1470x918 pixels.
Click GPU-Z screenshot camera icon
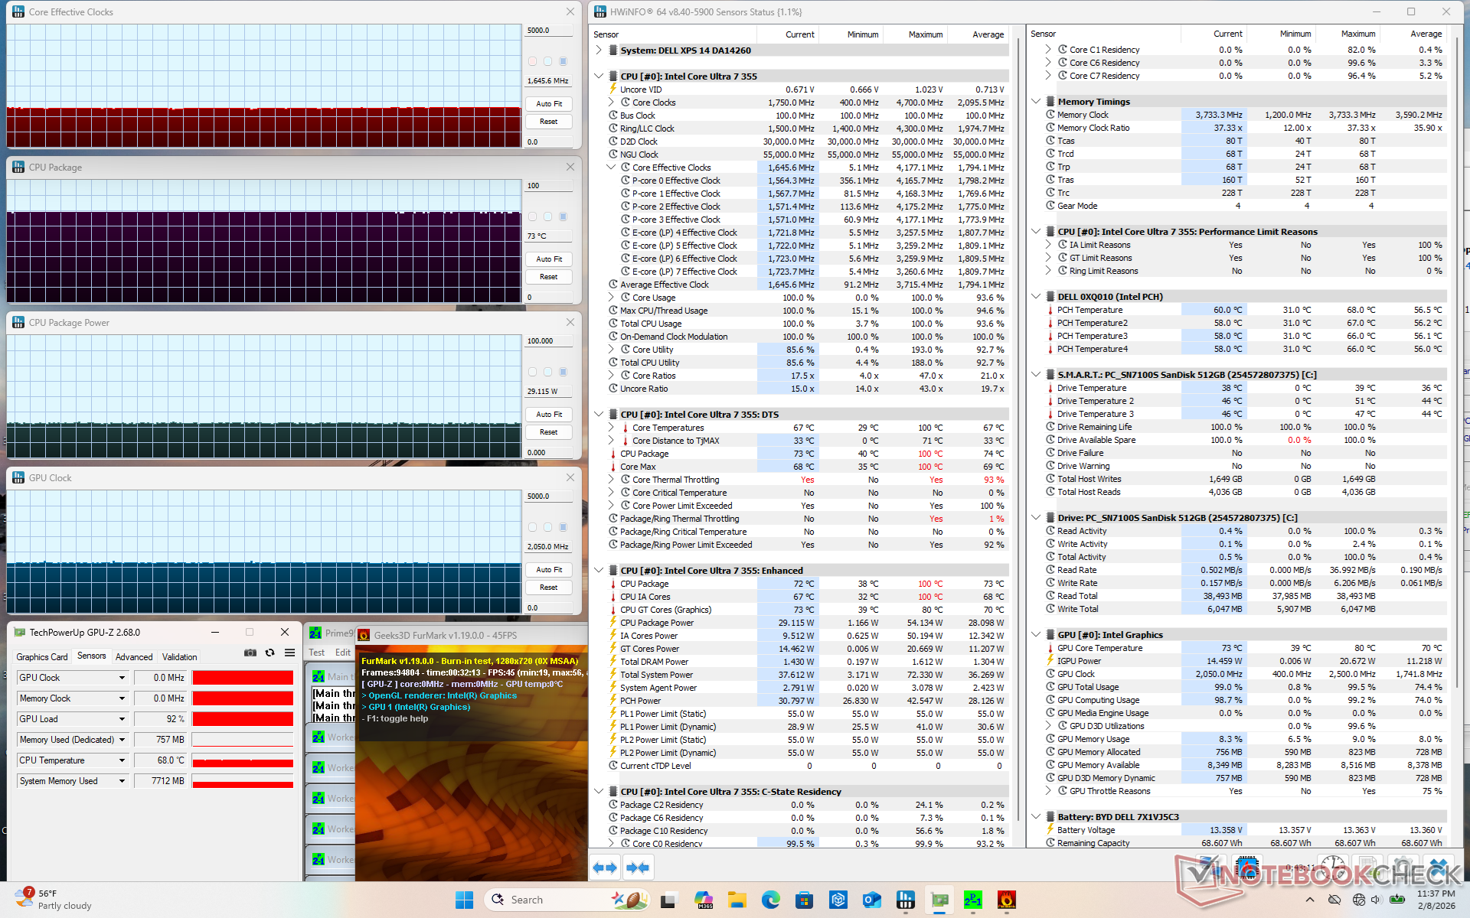tap(250, 653)
